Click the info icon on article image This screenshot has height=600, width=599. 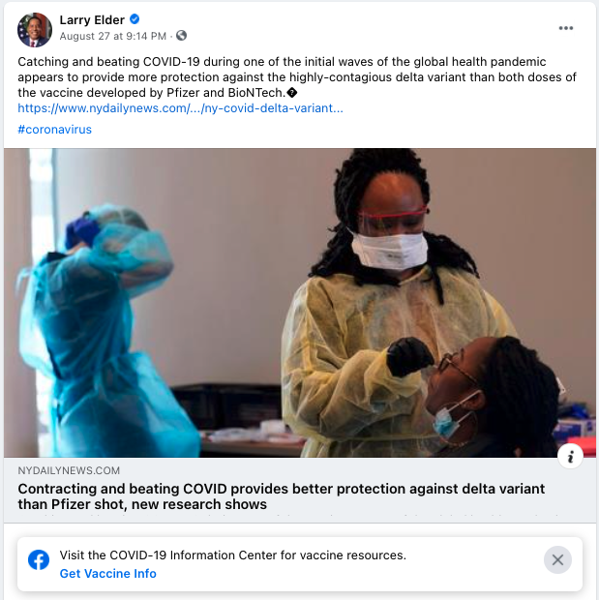(x=570, y=456)
